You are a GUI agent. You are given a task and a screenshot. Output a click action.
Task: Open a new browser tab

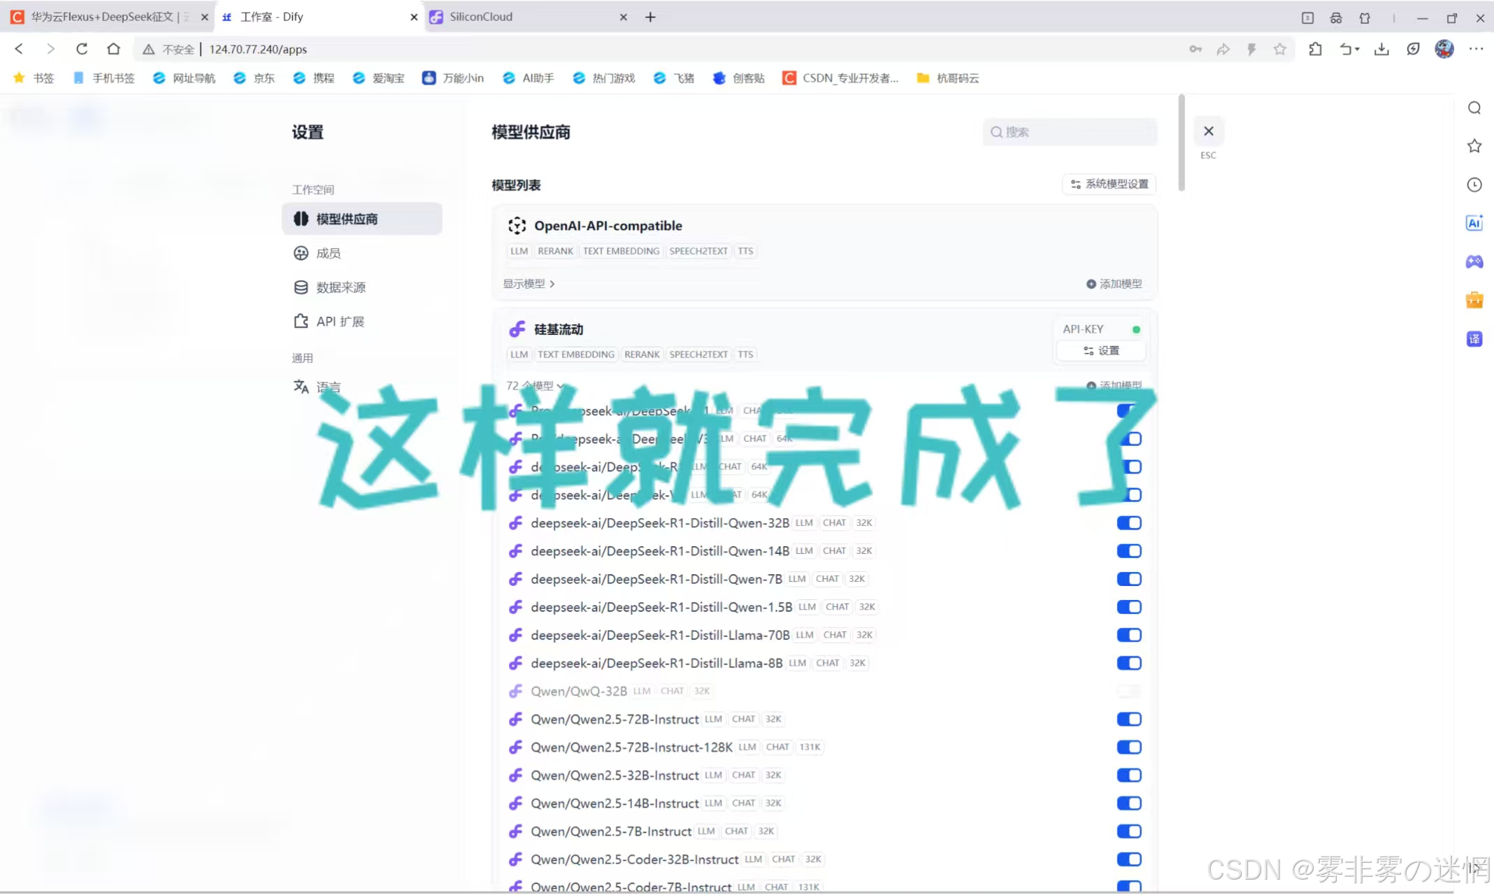point(650,17)
